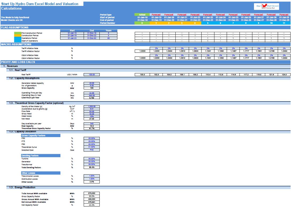The image size is (293, 207).
Task: Click the Gross Capacity Factors blue label
Action: [x=41, y=136]
